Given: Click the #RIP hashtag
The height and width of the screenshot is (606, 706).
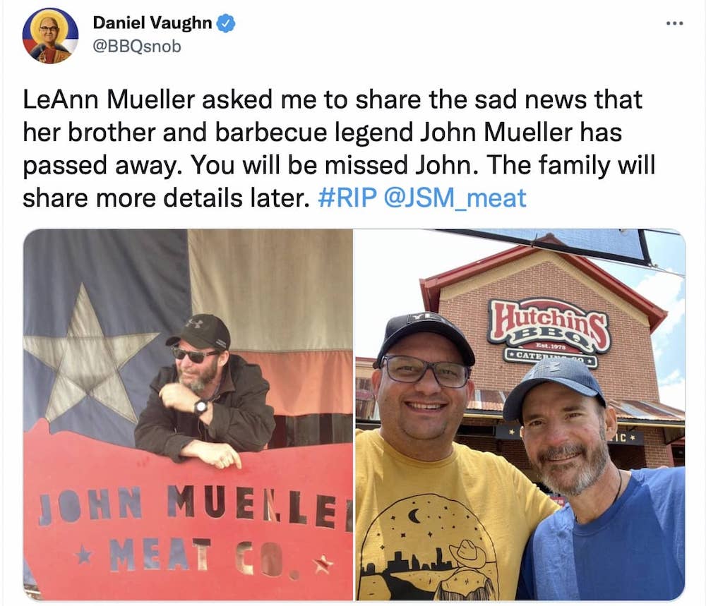Looking at the screenshot, I should [347, 198].
